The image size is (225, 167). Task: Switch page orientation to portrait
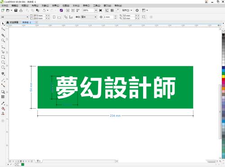(x=54, y=17)
